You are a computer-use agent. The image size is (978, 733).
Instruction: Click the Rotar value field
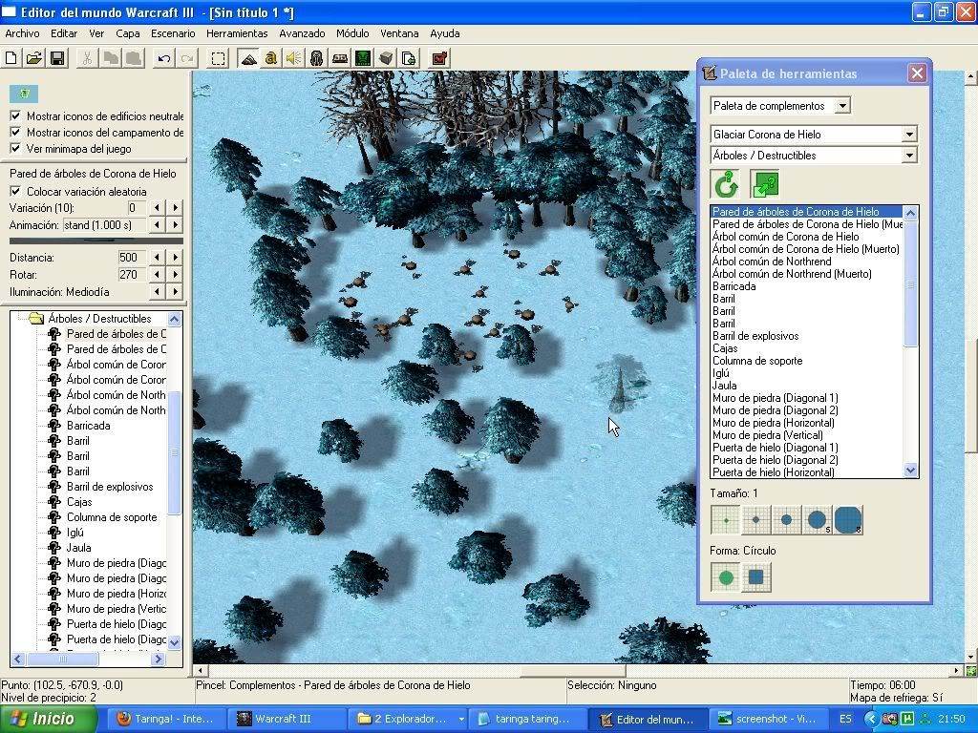point(131,274)
